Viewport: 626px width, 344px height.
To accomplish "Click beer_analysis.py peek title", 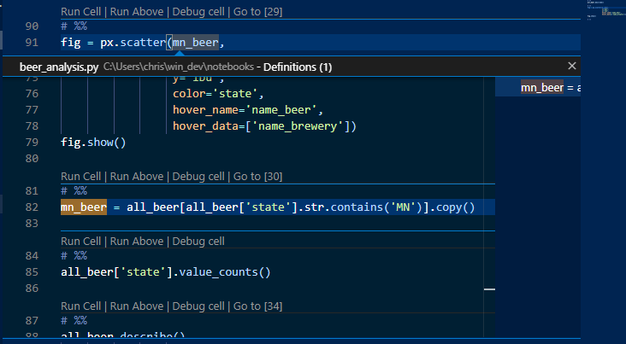I will coord(59,67).
